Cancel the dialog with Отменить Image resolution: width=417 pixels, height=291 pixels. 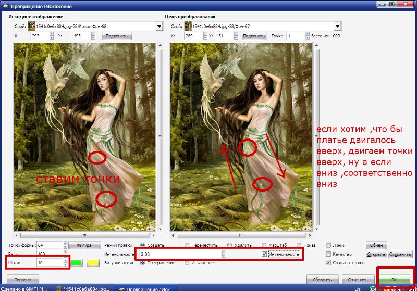(358, 280)
